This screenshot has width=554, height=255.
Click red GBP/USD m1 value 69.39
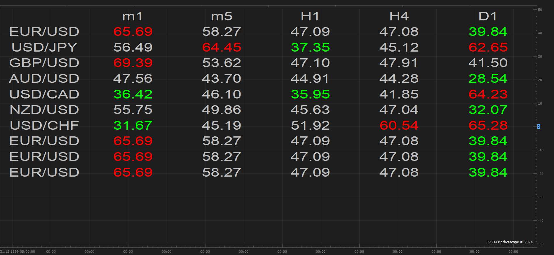pos(133,63)
